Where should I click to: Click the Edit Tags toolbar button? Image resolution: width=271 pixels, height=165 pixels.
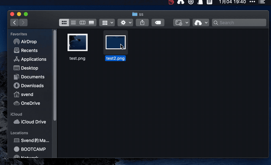[158, 23]
